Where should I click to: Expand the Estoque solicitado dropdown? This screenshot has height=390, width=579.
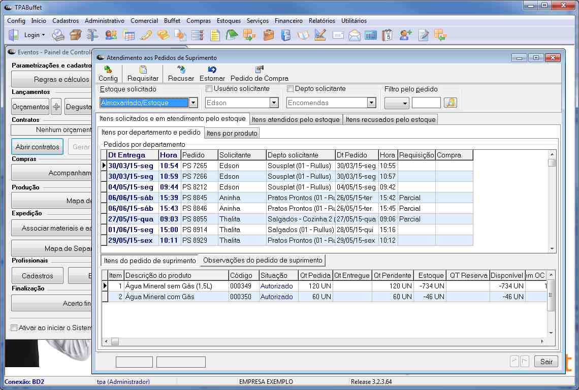tap(193, 103)
